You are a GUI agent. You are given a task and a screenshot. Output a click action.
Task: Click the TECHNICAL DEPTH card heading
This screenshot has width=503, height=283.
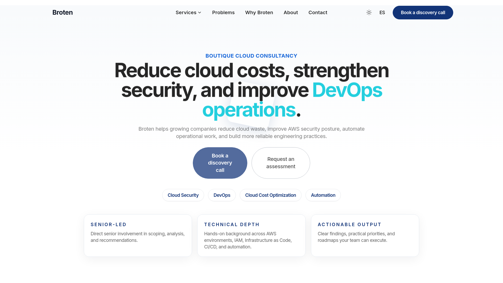(x=232, y=225)
